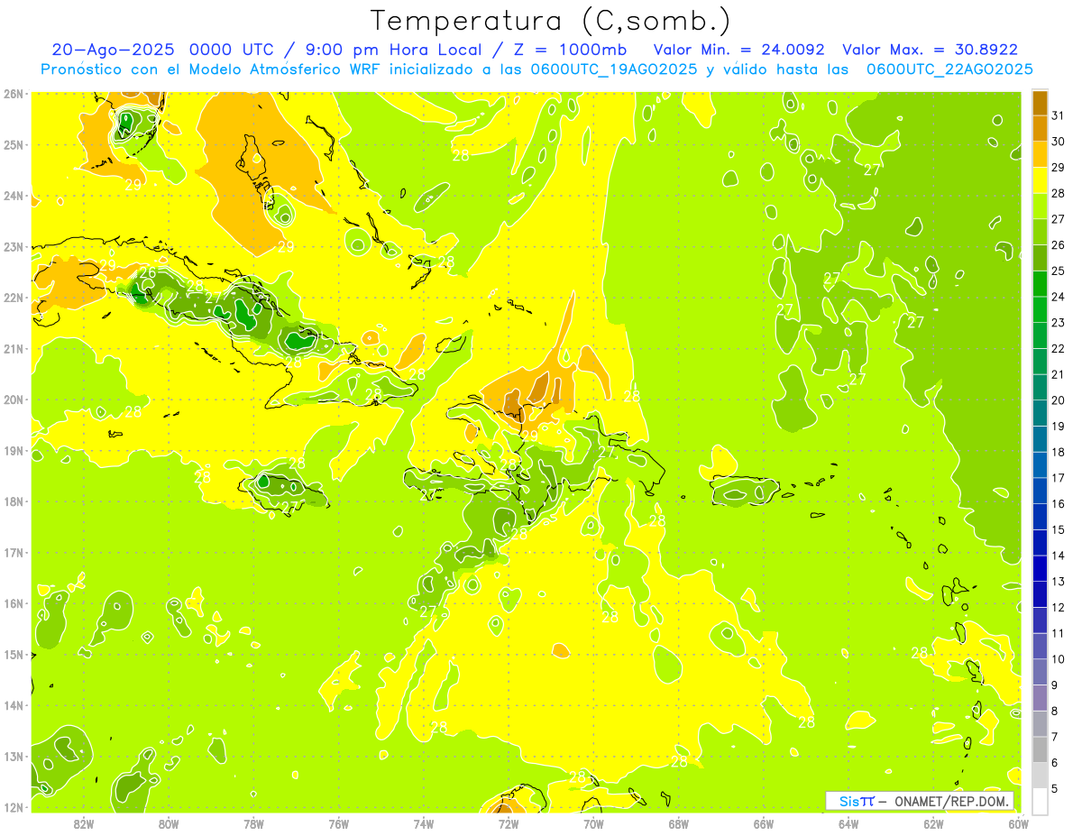The height and width of the screenshot is (836, 1082).
Task: Click the '62W' longitude axis label
Action: (933, 823)
